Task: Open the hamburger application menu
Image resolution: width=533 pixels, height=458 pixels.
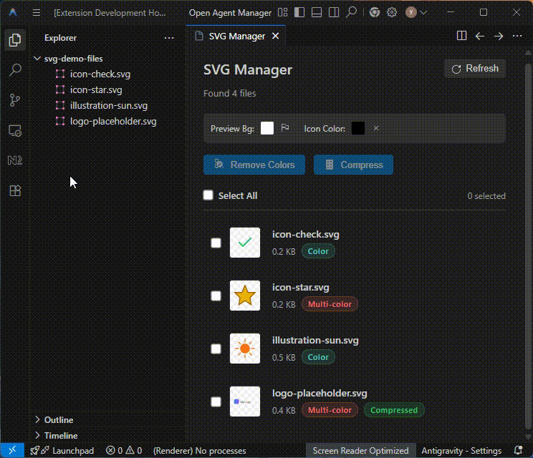Action: 36,13
